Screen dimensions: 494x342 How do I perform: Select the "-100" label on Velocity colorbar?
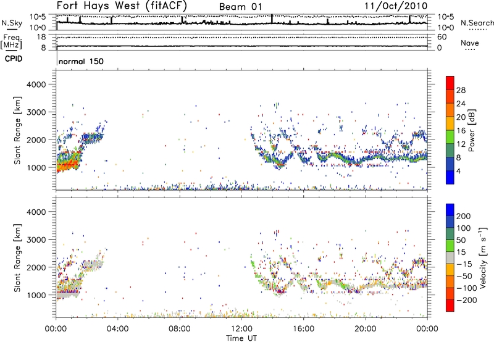[x=466, y=288]
